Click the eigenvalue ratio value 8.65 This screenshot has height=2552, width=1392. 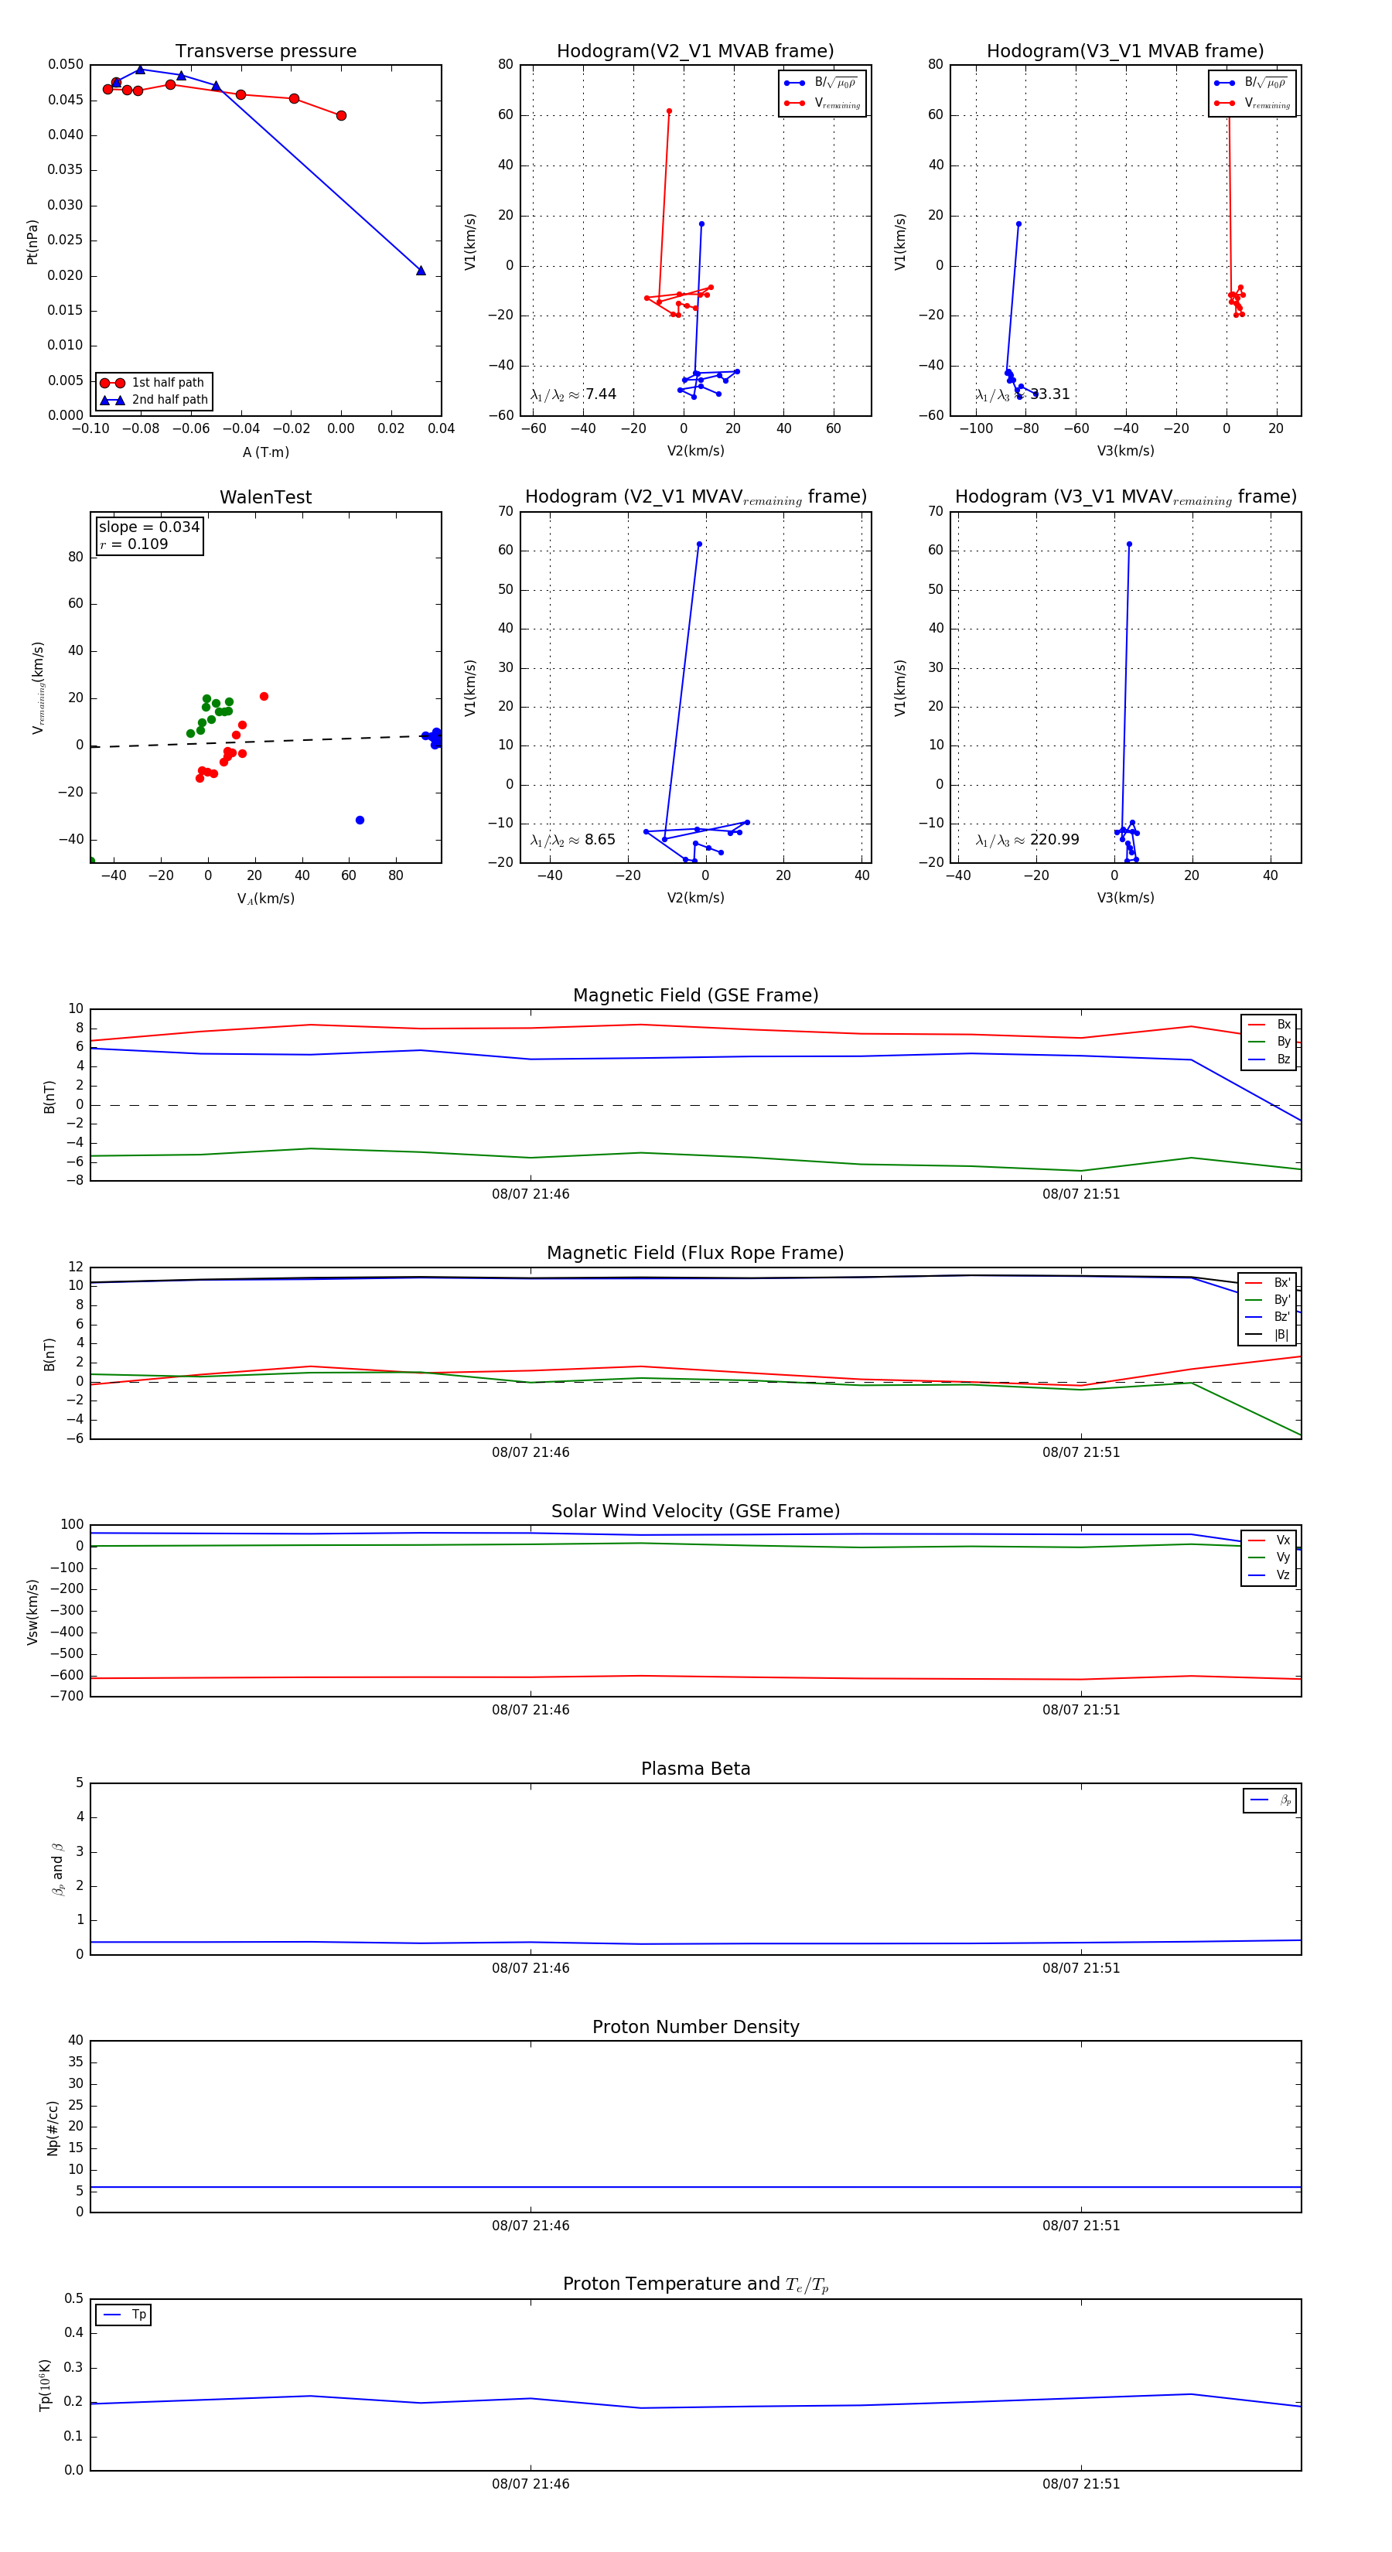coord(600,840)
